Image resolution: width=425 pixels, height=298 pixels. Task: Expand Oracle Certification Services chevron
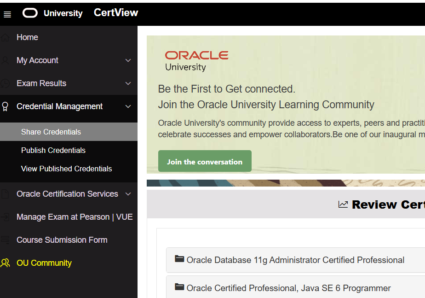(x=128, y=194)
